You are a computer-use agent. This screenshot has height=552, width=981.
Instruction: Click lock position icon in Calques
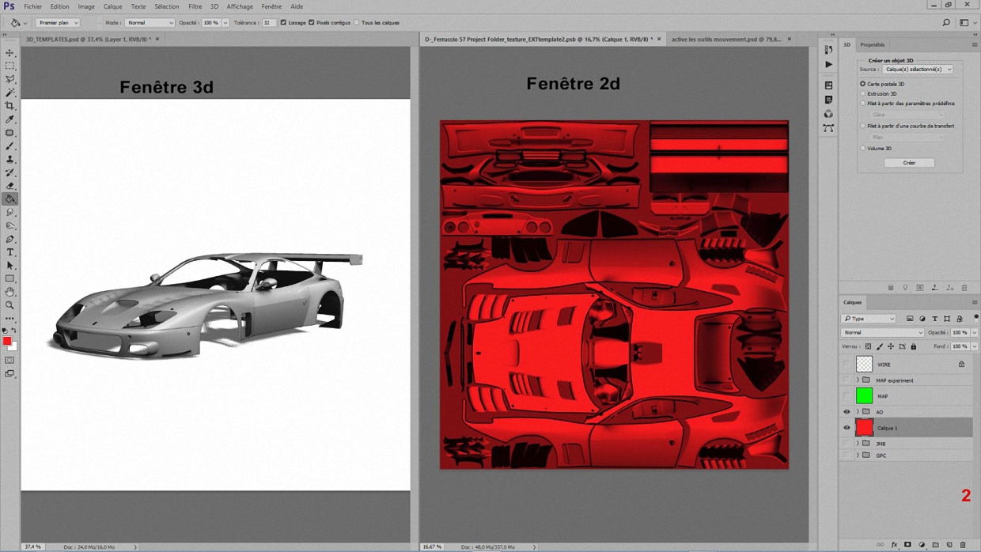click(x=891, y=346)
